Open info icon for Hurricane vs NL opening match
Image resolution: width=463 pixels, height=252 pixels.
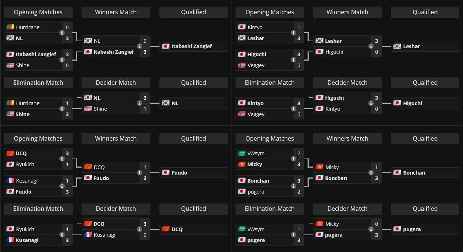pyautogui.click(x=62, y=33)
